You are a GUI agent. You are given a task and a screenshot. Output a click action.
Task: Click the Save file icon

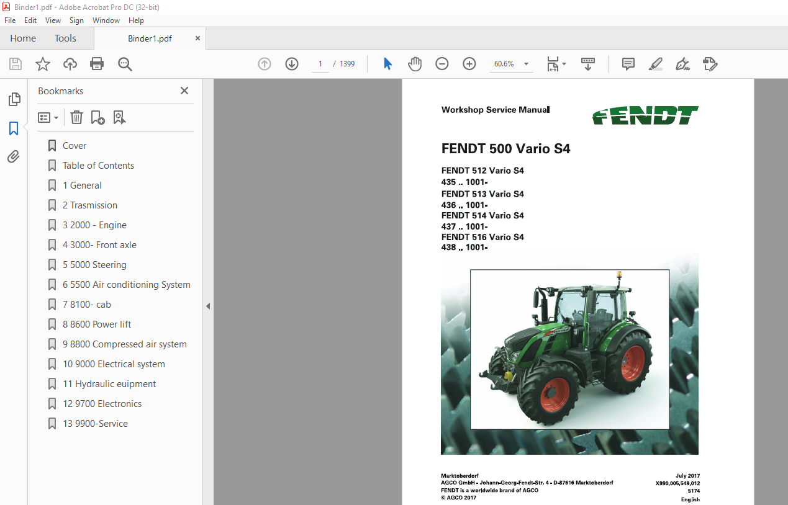16,64
